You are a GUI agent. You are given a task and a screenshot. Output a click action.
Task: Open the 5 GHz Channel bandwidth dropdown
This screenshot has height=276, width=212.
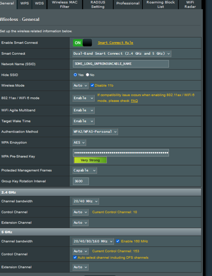tap(93, 241)
